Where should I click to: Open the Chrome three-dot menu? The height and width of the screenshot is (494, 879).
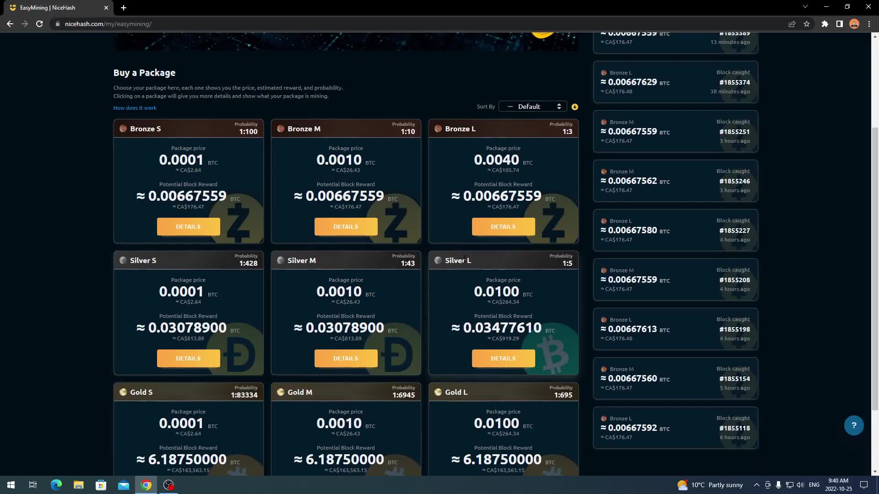click(x=869, y=24)
